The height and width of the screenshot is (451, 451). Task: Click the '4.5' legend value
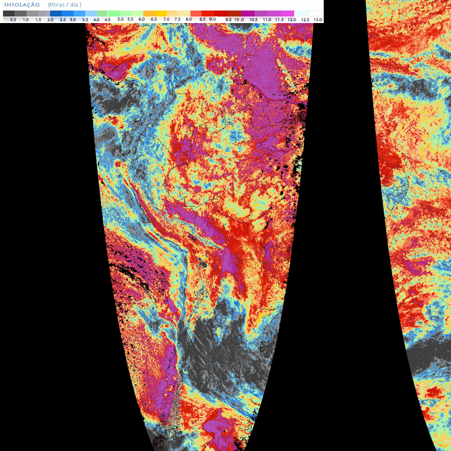(108, 20)
